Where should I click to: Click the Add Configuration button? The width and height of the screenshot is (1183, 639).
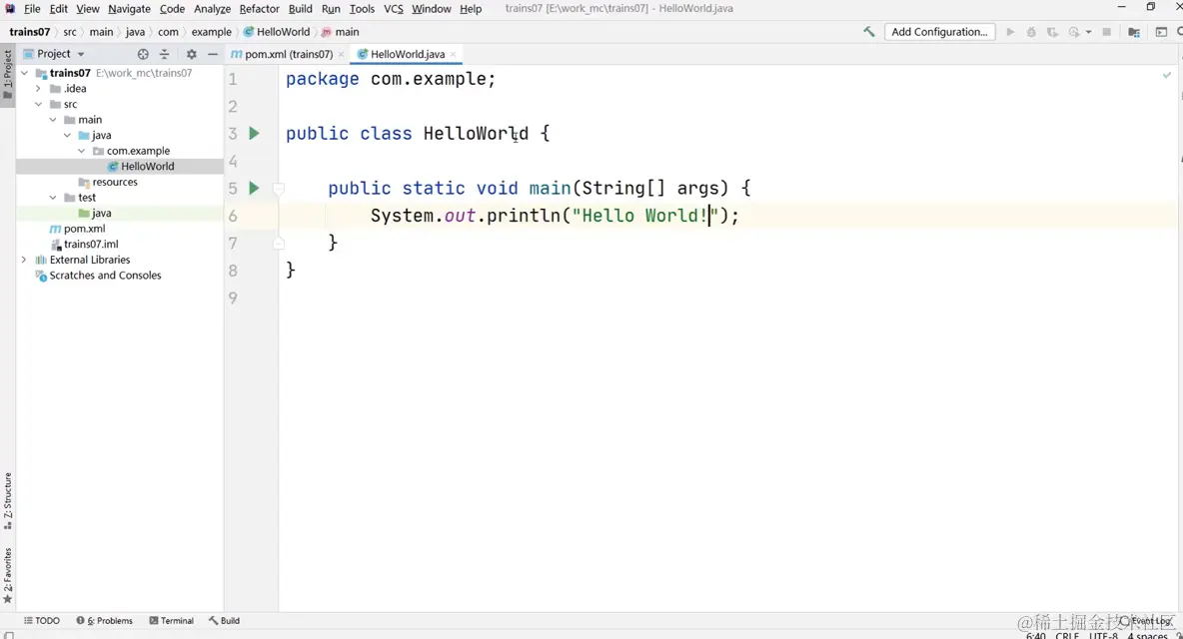tap(939, 32)
